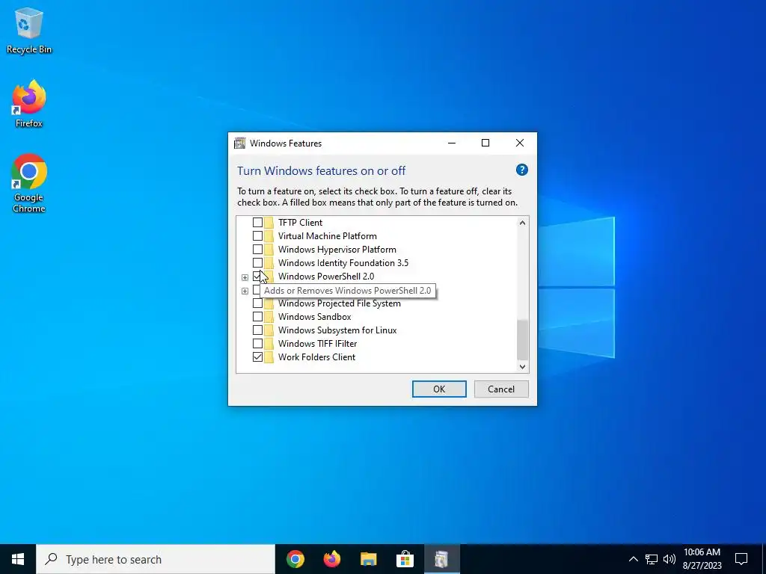Enable the Virtual Machine Platform checkbox

tap(257, 236)
